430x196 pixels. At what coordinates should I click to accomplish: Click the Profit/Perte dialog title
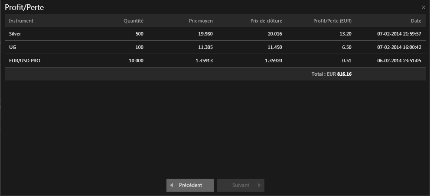(24, 7)
